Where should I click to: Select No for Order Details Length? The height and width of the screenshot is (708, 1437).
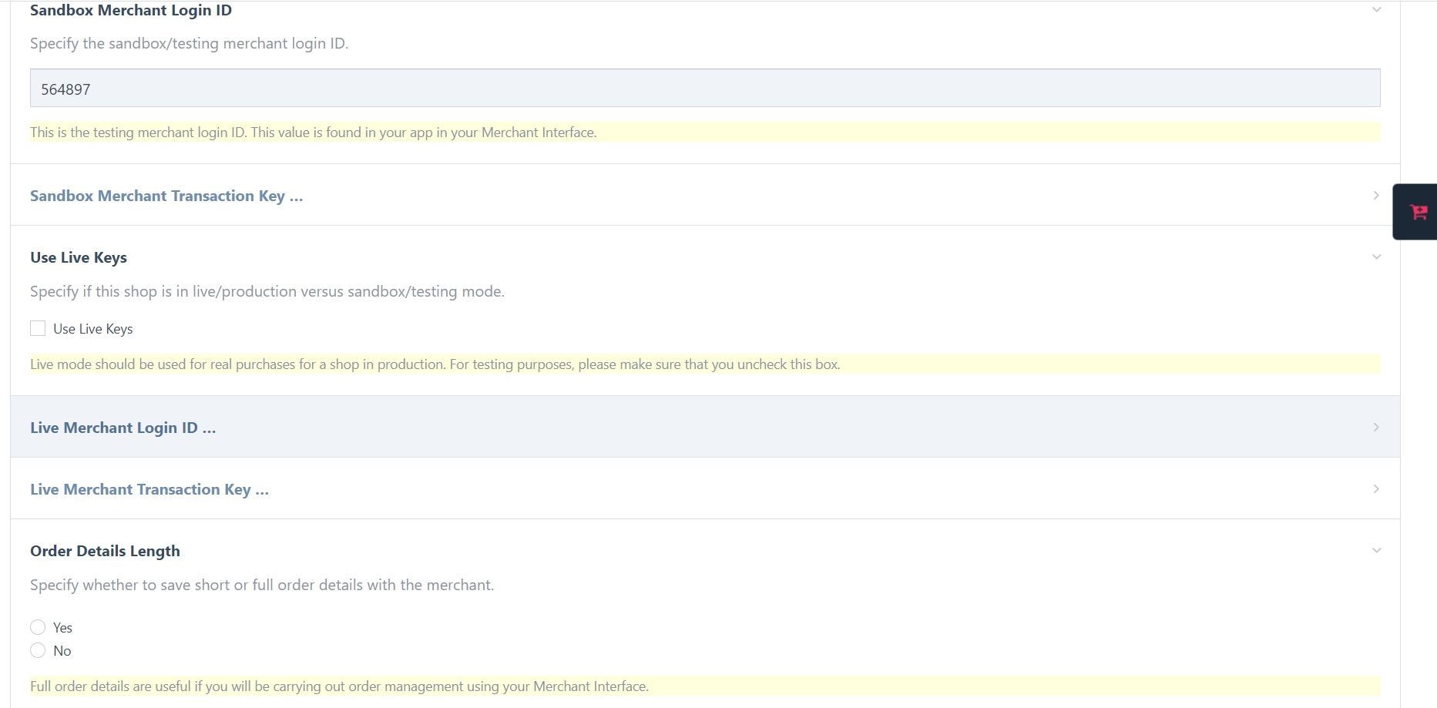click(x=38, y=650)
